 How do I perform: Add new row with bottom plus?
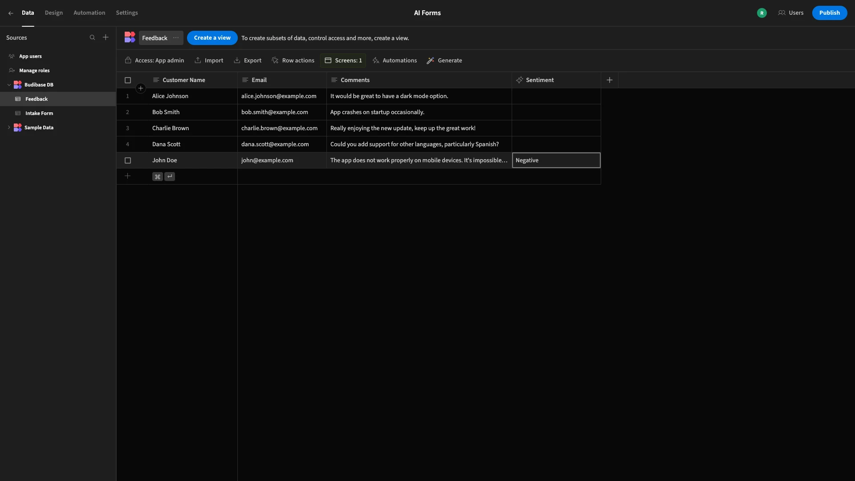(x=127, y=176)
